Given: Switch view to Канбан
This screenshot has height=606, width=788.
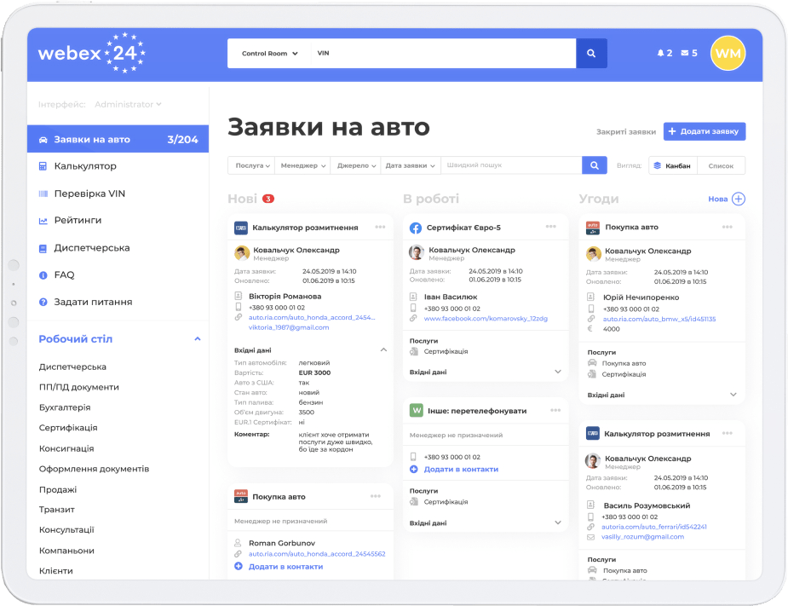Looking at the screenshot, I should (673, 165).
